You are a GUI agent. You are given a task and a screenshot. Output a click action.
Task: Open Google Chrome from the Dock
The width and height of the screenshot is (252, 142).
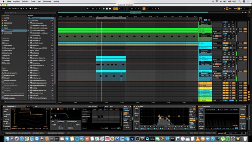(27, 138)
